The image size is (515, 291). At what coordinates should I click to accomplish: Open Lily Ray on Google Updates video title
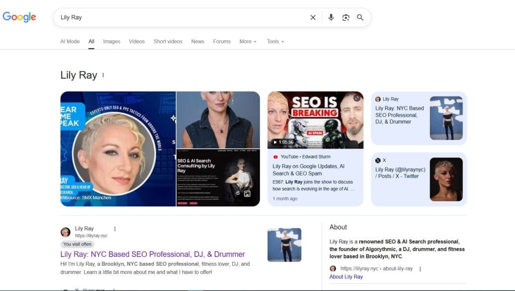coord(308,170)
